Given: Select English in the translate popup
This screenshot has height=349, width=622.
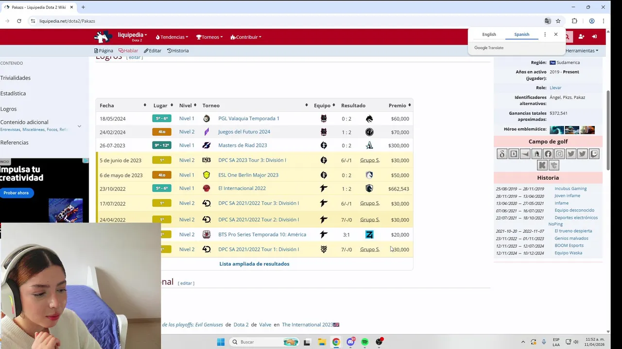Looking at the screenshot, I should [489, 34].
